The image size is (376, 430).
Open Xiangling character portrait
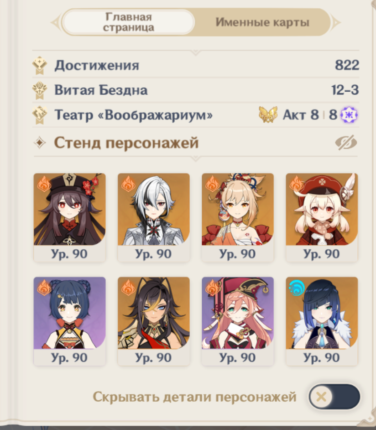[x=69, y=321]
